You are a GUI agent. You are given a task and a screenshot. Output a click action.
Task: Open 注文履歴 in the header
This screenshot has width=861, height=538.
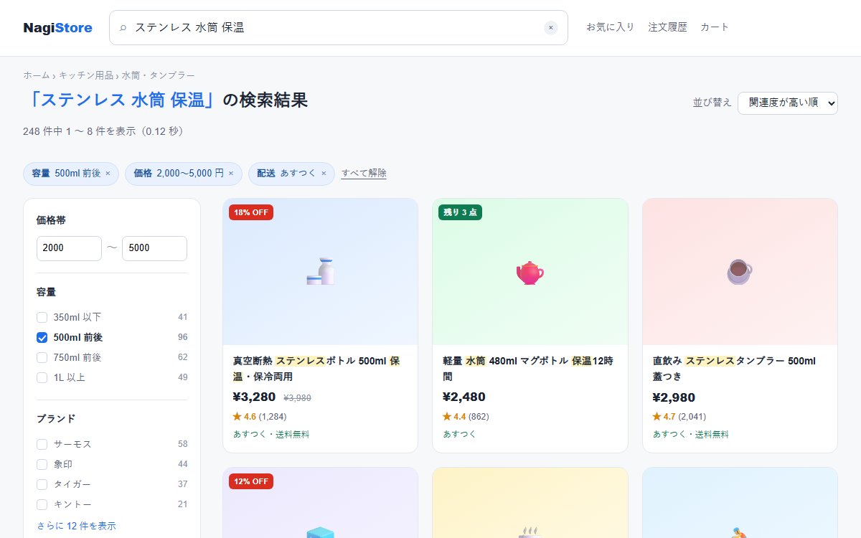[667, 27]
